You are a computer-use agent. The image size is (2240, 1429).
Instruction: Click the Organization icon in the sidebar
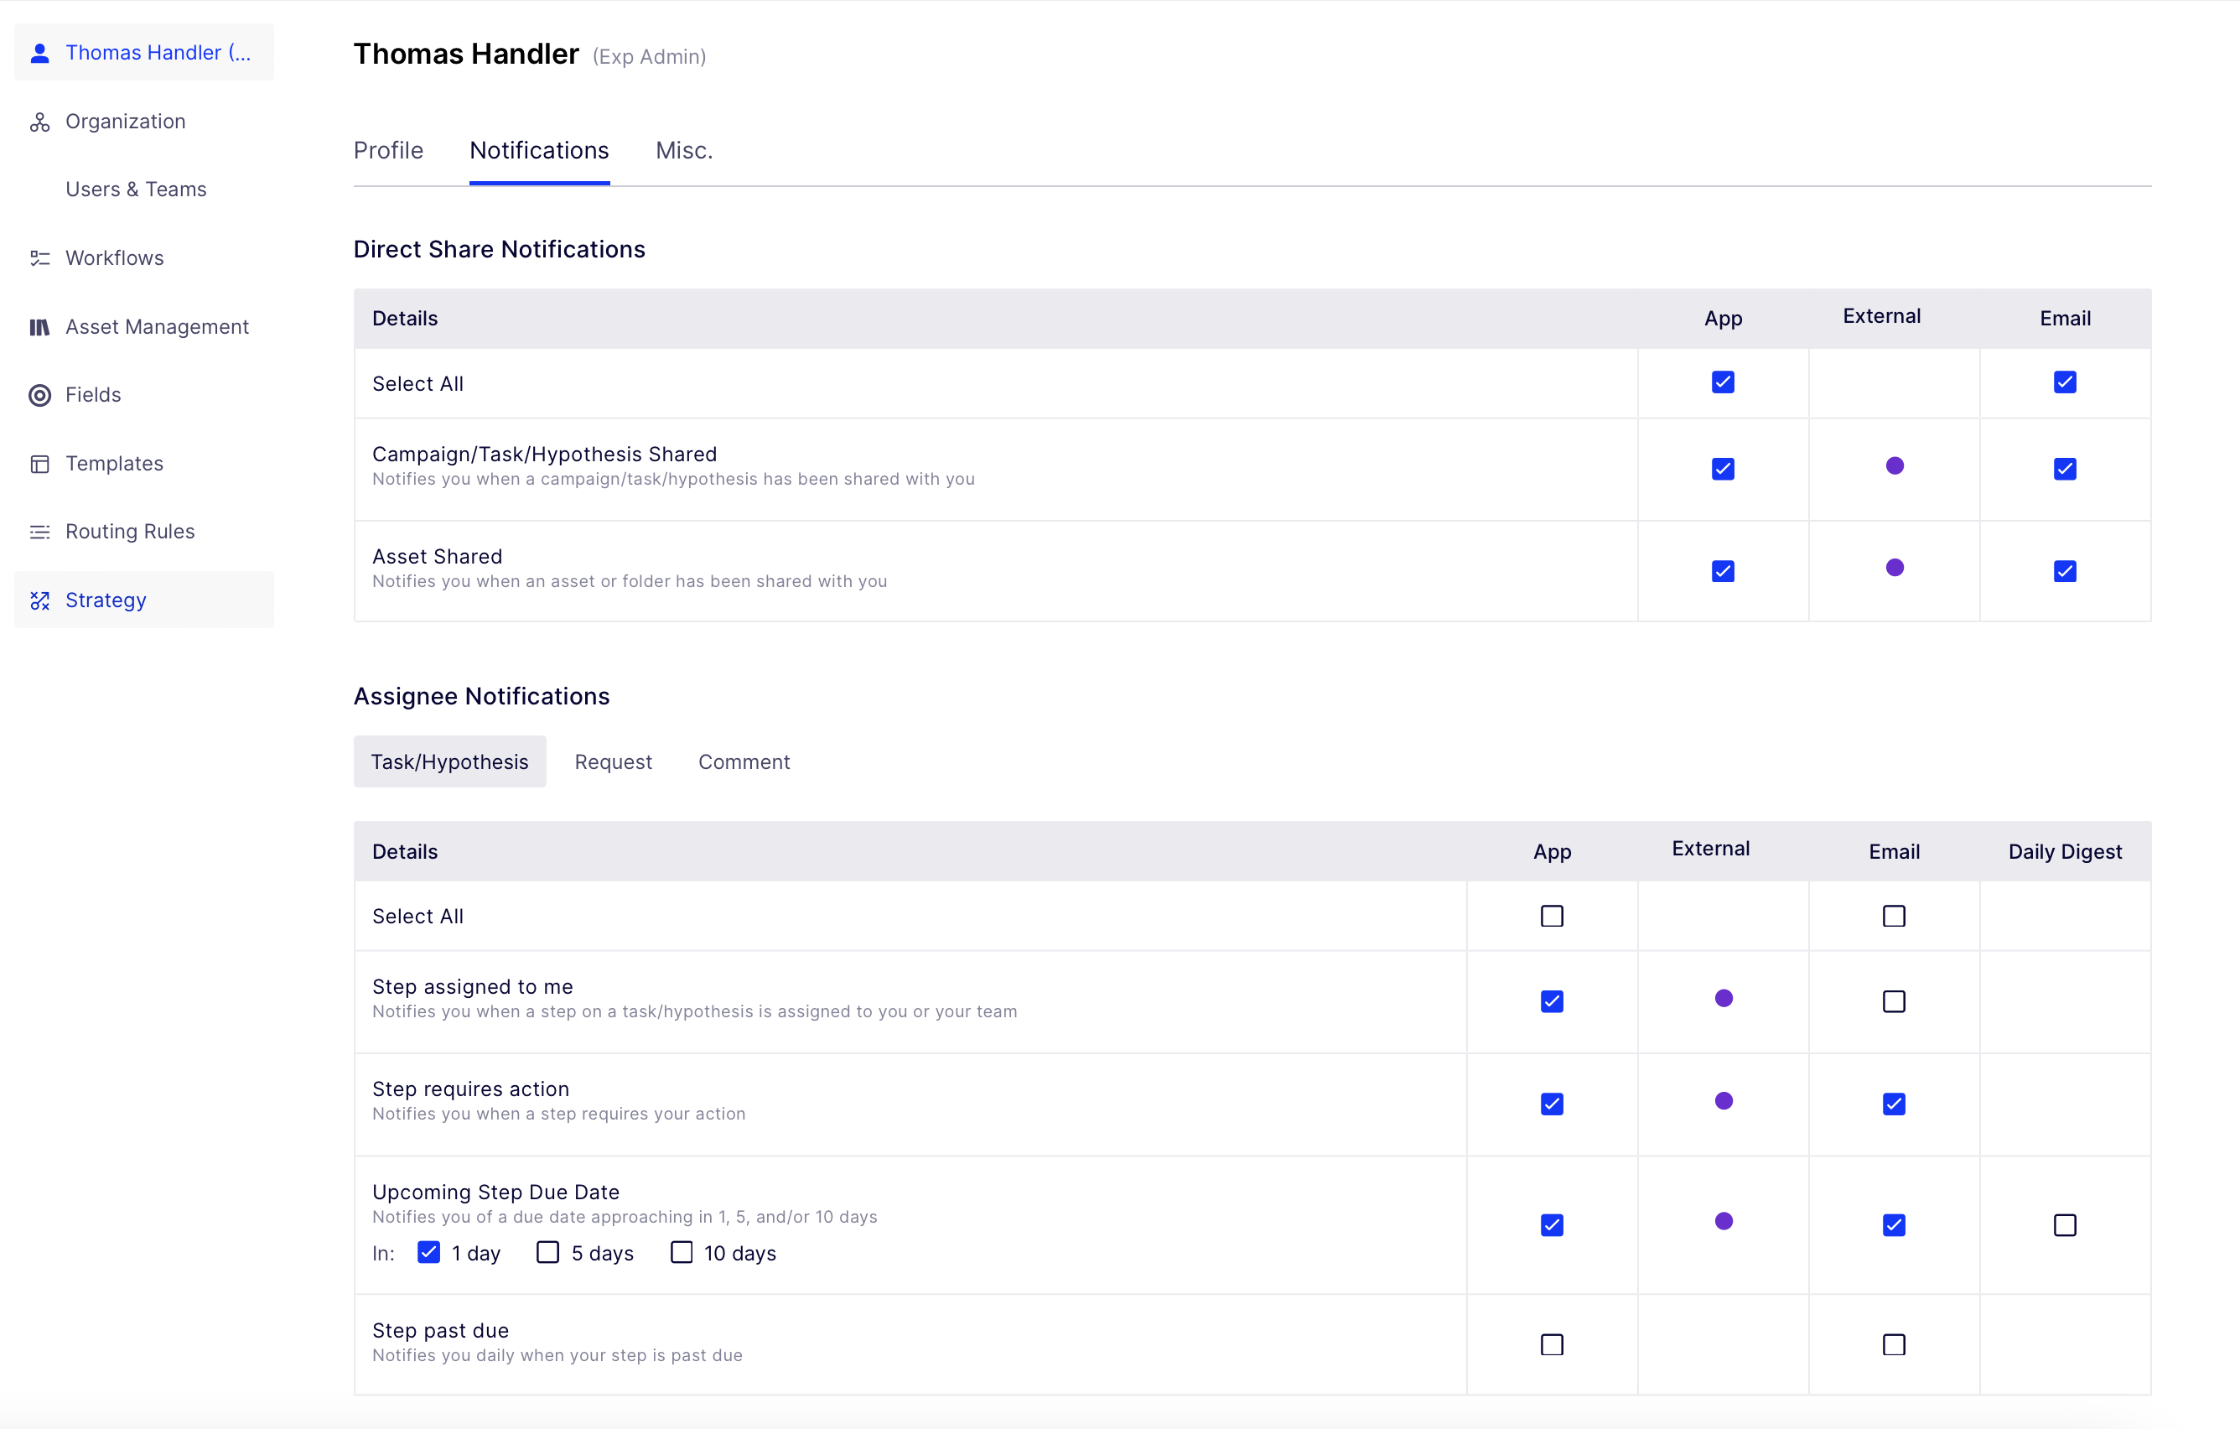point(39,122)
